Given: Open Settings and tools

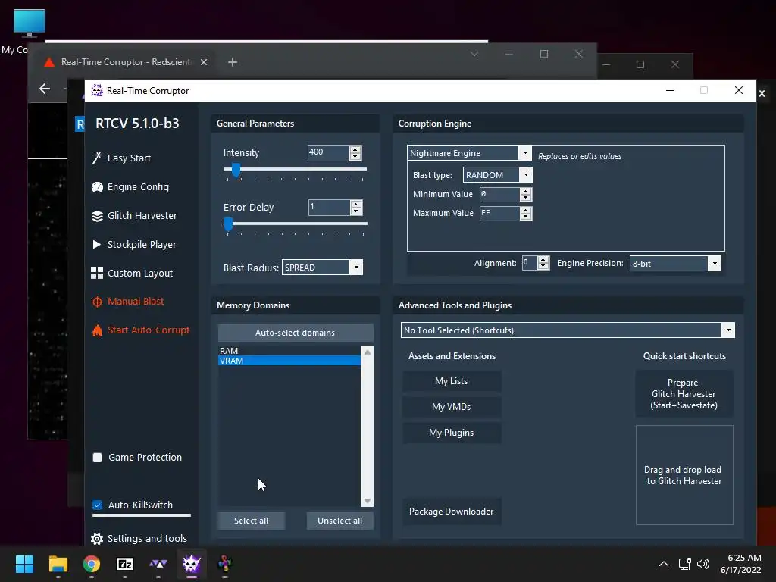Looking at the screenshot, I should tap(147, 539).
